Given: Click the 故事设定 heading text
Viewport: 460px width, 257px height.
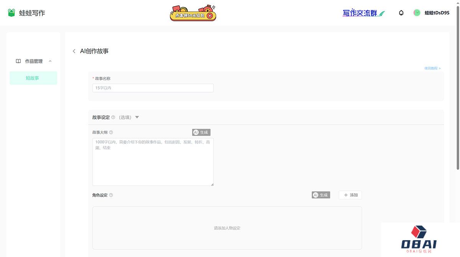Looking at the screenshot, I should point(101,117).
